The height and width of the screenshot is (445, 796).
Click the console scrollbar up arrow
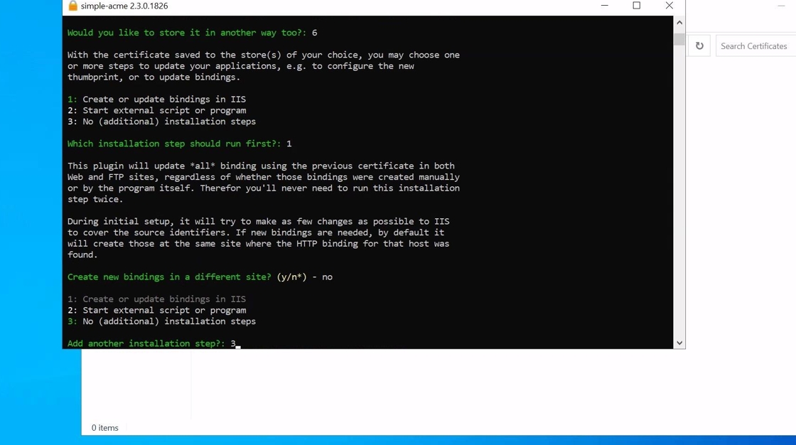(679, 22)
